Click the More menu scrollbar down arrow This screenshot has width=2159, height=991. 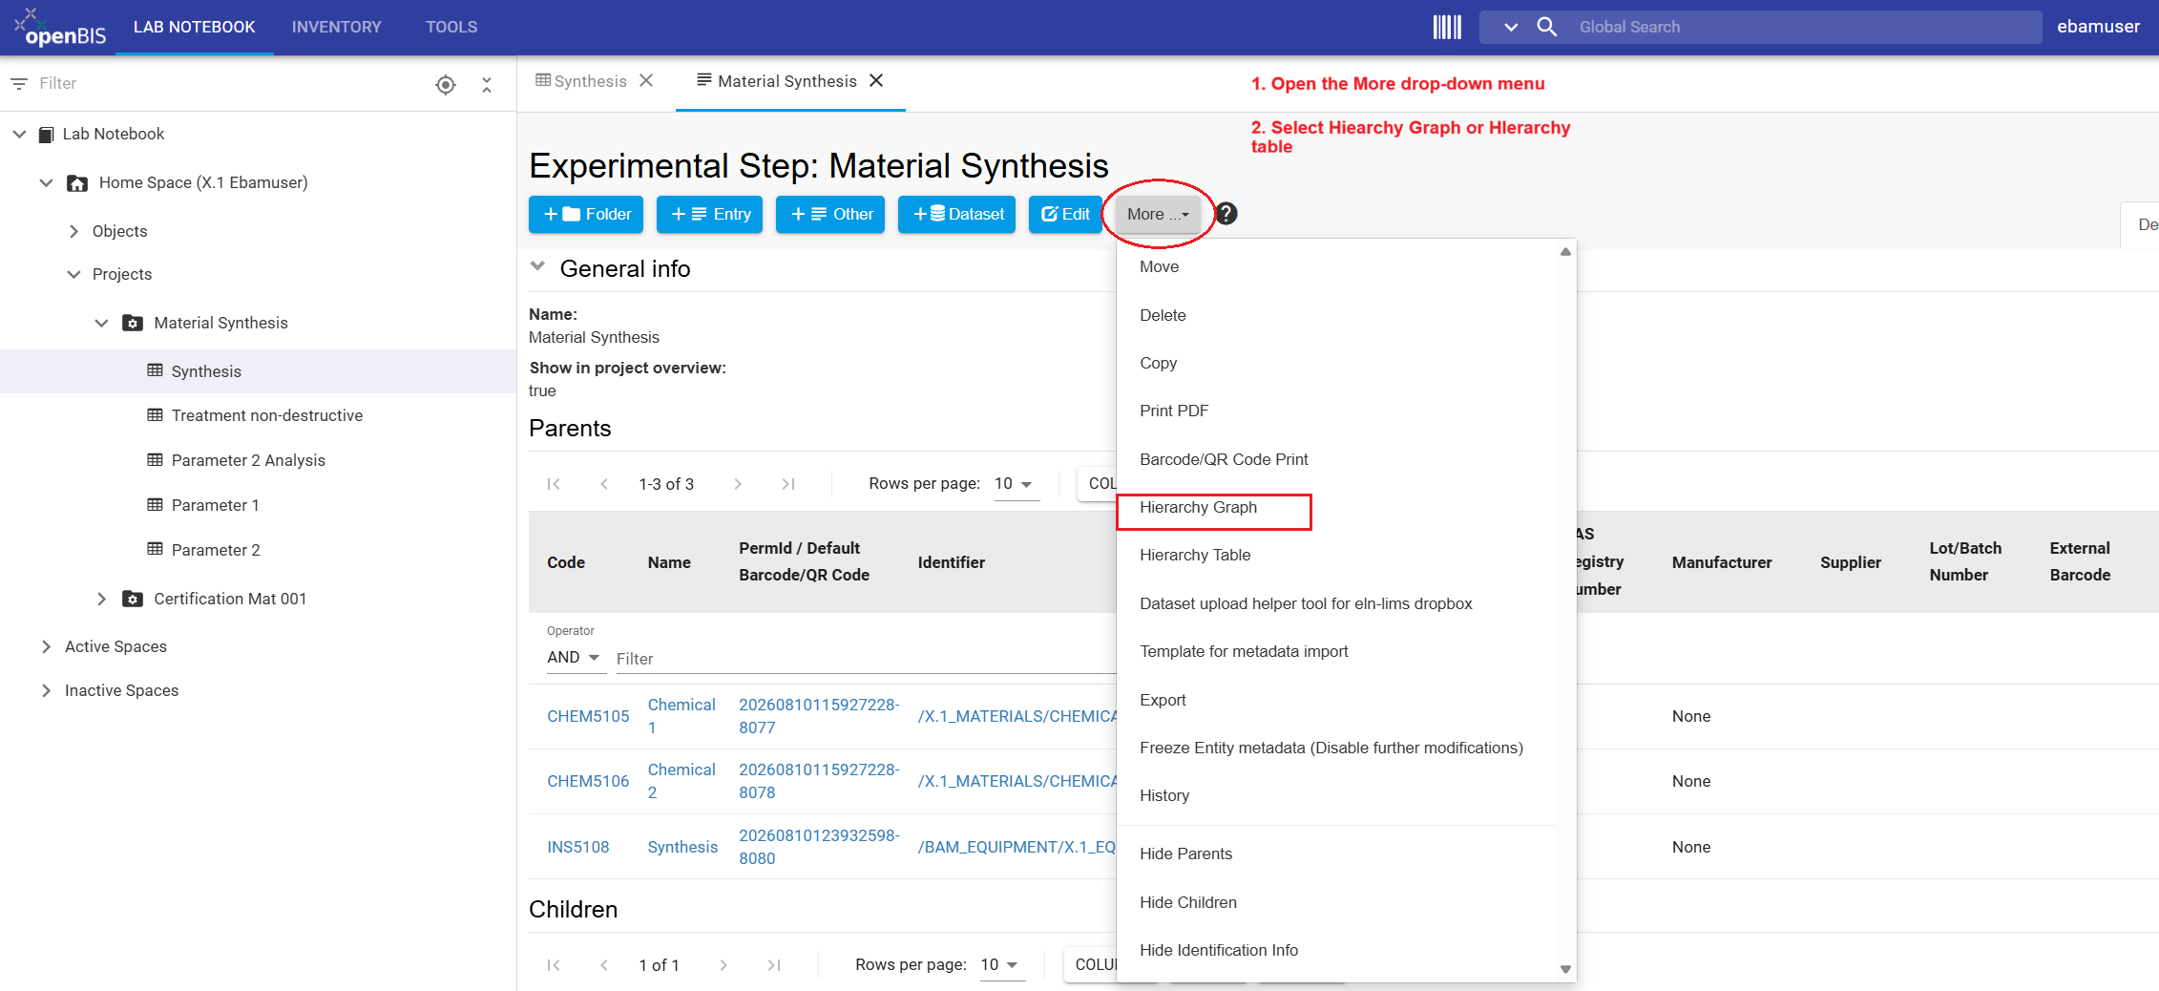[x=1565, y=969]
